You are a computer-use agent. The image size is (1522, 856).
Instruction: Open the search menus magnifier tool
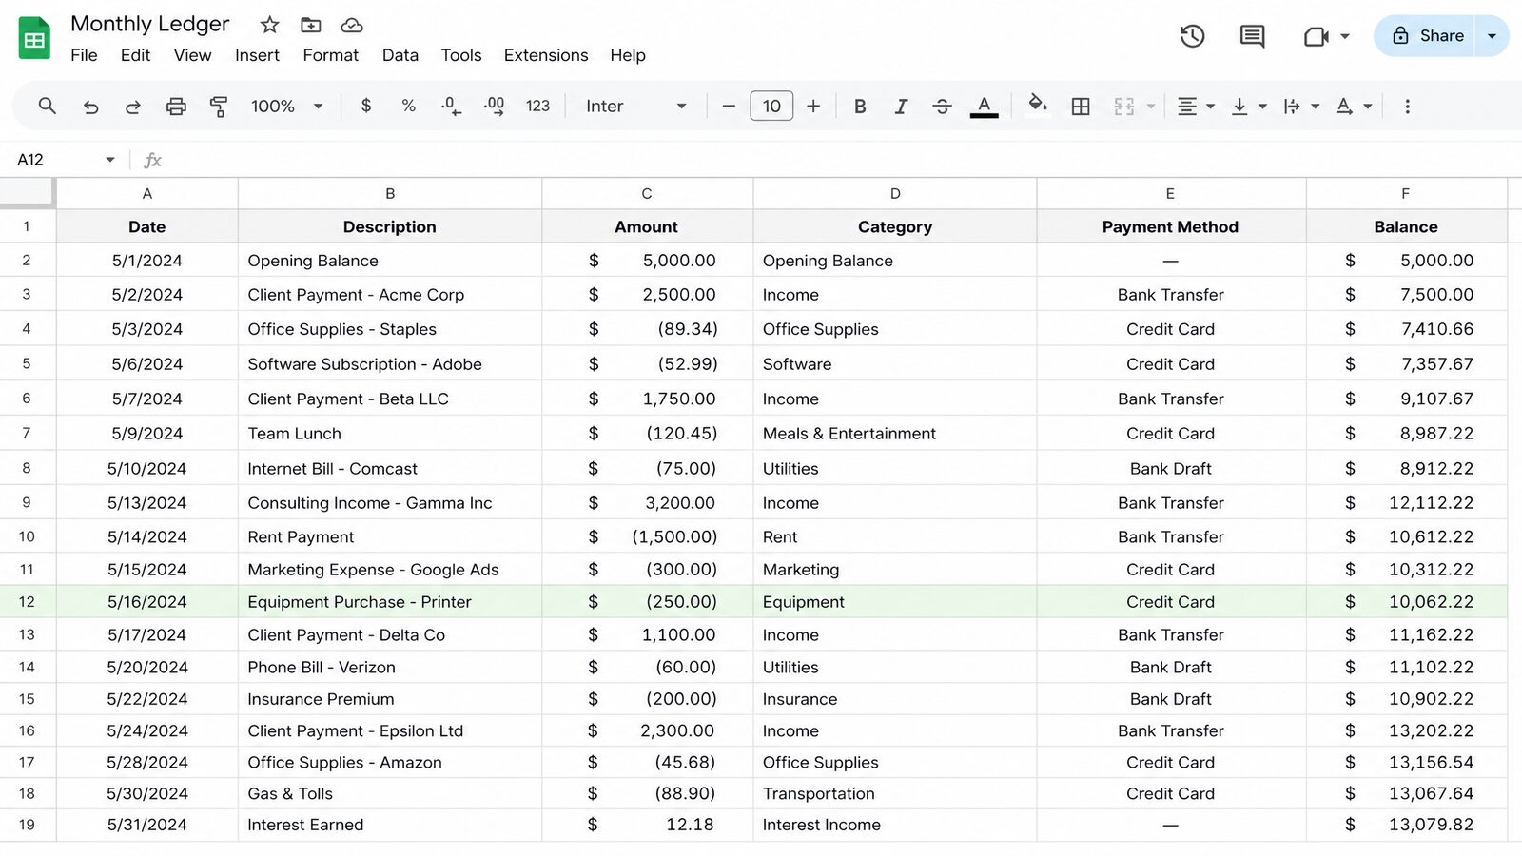pyautogui.click(x=47, y=106)
